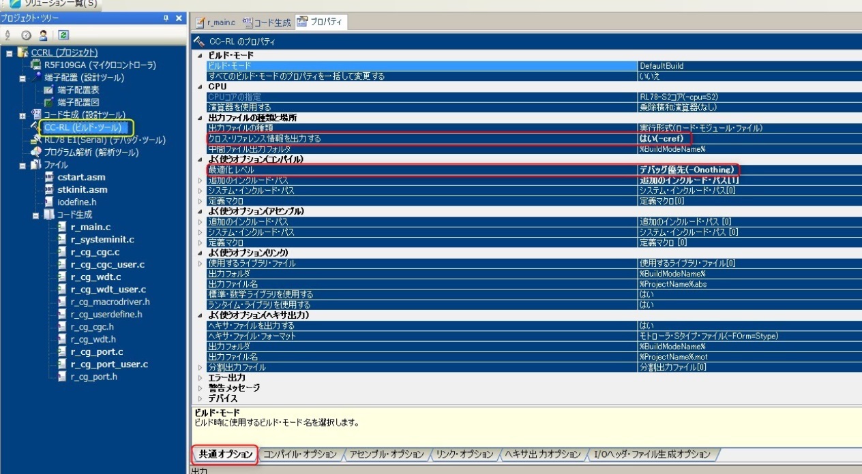Viewport: 862px width, 474px height.
Task: Click the green refresh icon in project tree toolbar
Action: (x=63, y=35)
